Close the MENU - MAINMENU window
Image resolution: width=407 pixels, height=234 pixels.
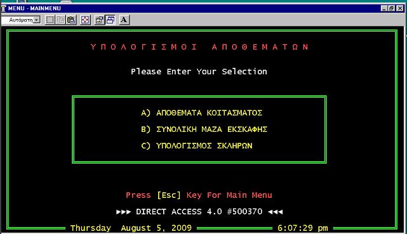[400, 8]
